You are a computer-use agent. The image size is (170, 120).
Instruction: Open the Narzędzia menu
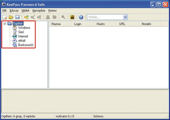(x=39, y=10)
